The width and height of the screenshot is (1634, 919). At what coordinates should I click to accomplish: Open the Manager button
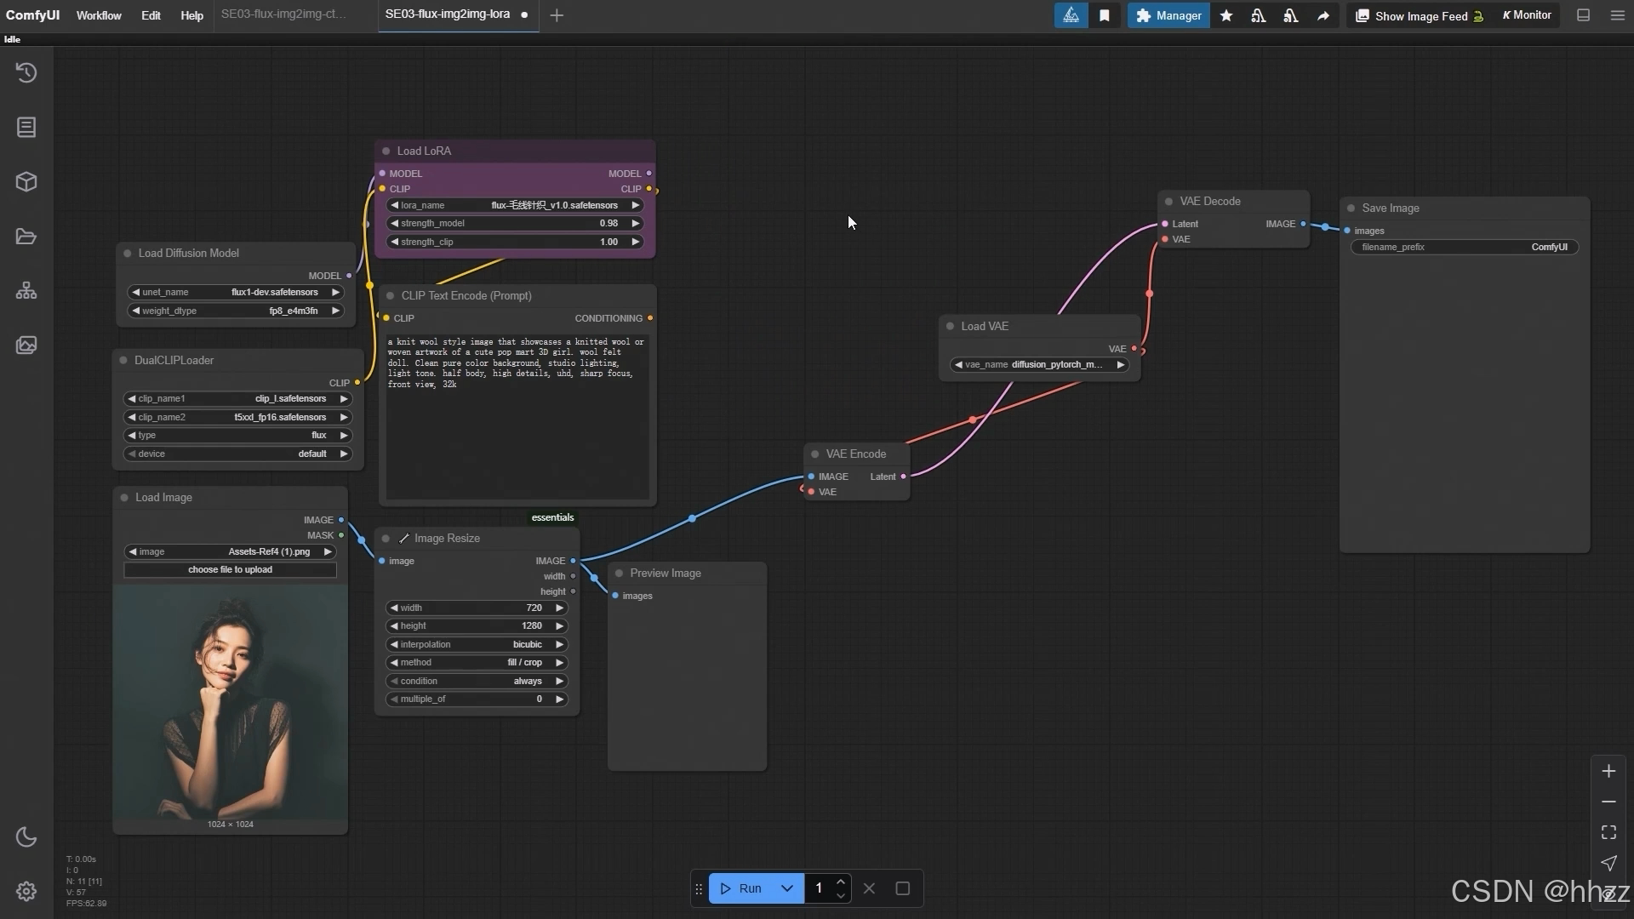[1168, 15]
